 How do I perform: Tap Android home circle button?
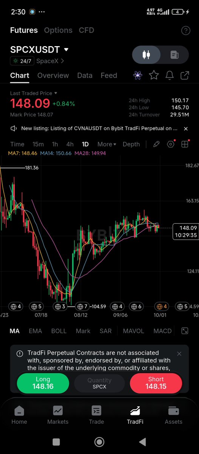tap(99, 442)
